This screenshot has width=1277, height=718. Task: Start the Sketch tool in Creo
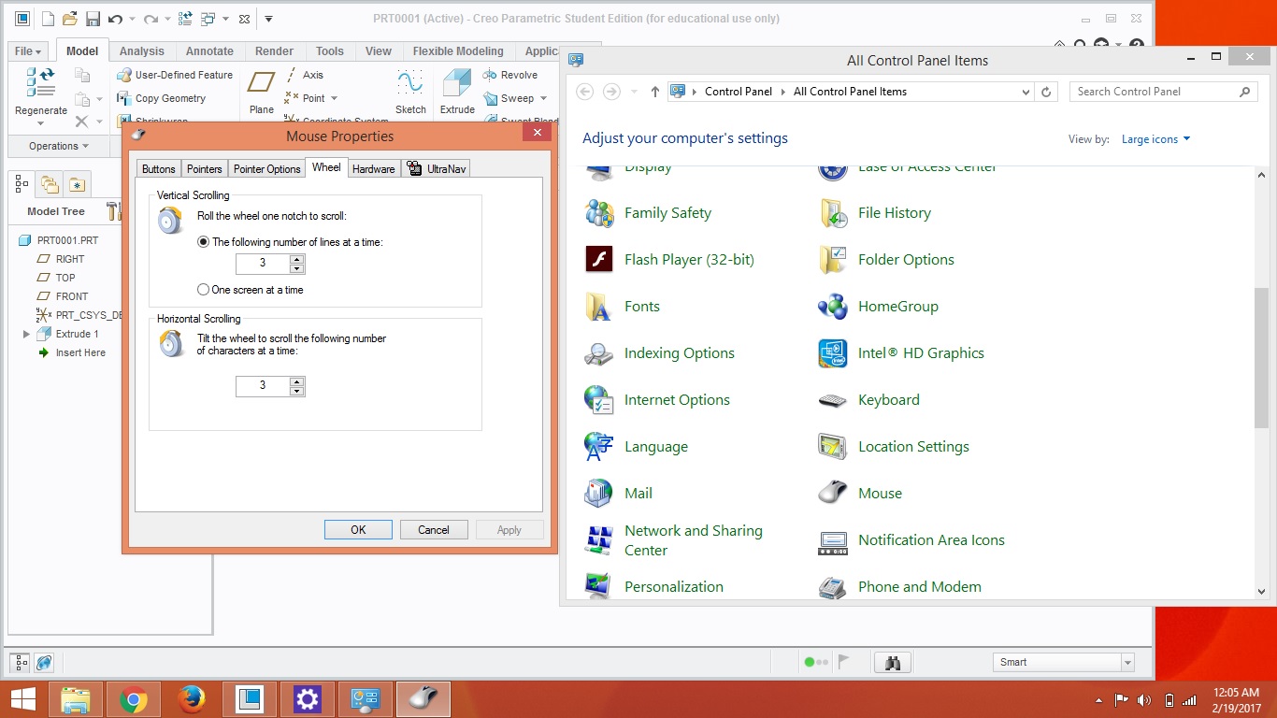410,93
